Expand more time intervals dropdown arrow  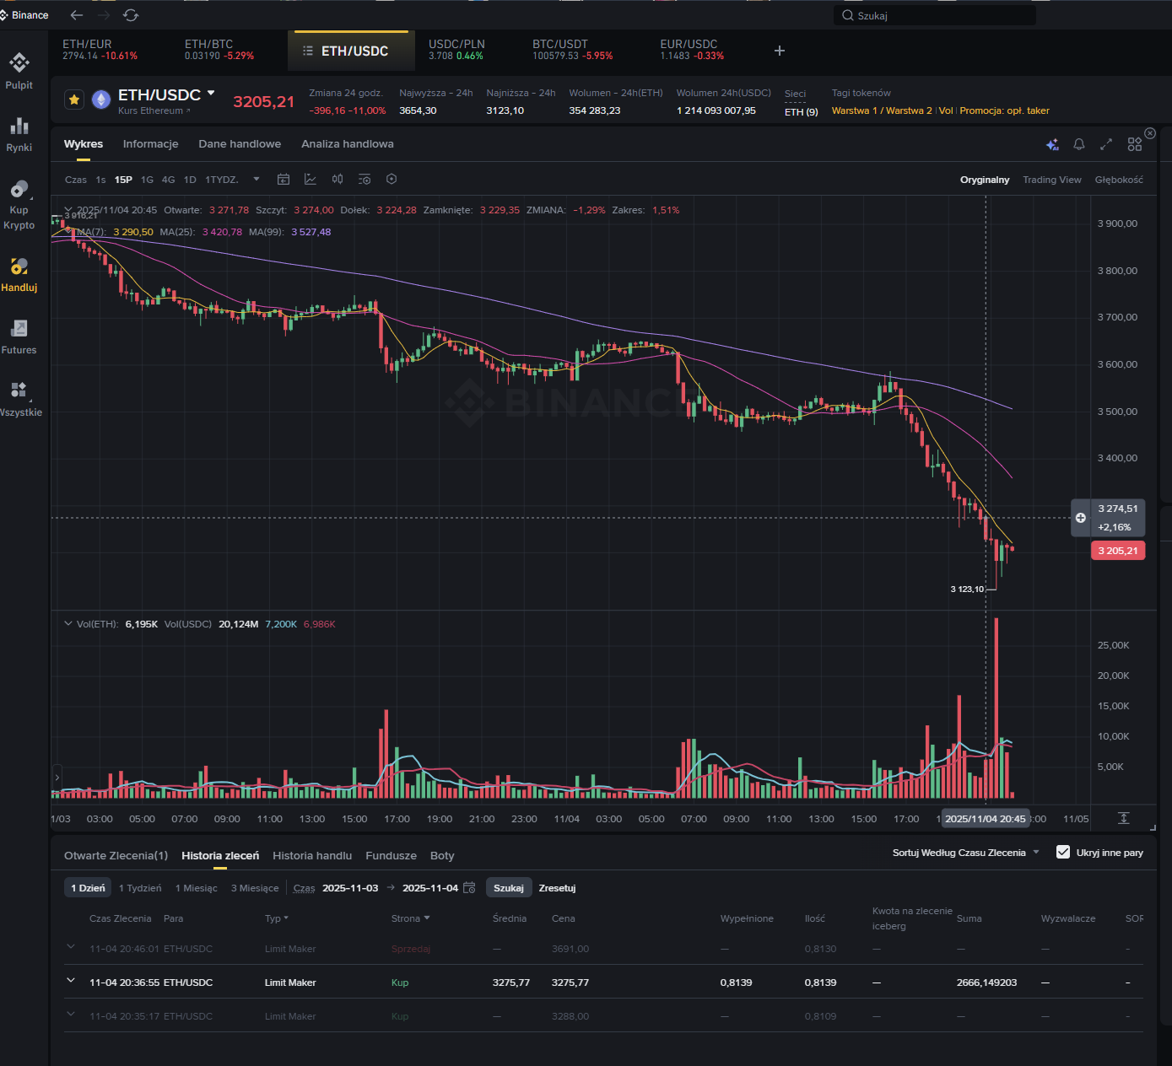tap(257, 180)
